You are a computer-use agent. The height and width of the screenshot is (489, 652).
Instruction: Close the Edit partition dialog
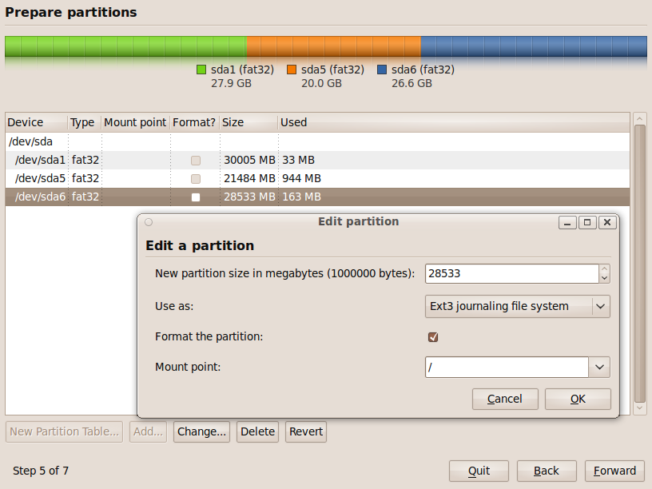pos(607,222)
